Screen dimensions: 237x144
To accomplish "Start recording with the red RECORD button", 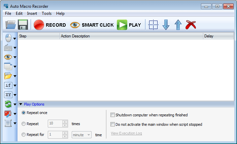I will pyautogui.click(x=50, y=25).
